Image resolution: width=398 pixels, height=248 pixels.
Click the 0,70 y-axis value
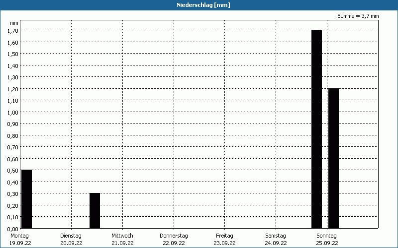coord(13,147)
